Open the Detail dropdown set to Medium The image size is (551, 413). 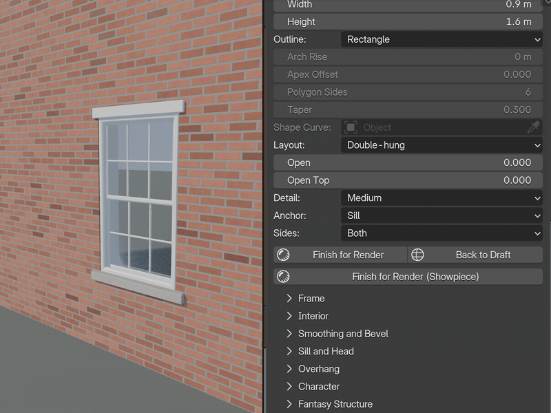441,198
